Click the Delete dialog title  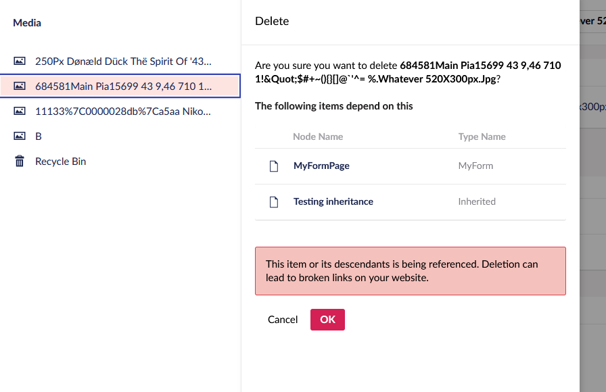272,21
